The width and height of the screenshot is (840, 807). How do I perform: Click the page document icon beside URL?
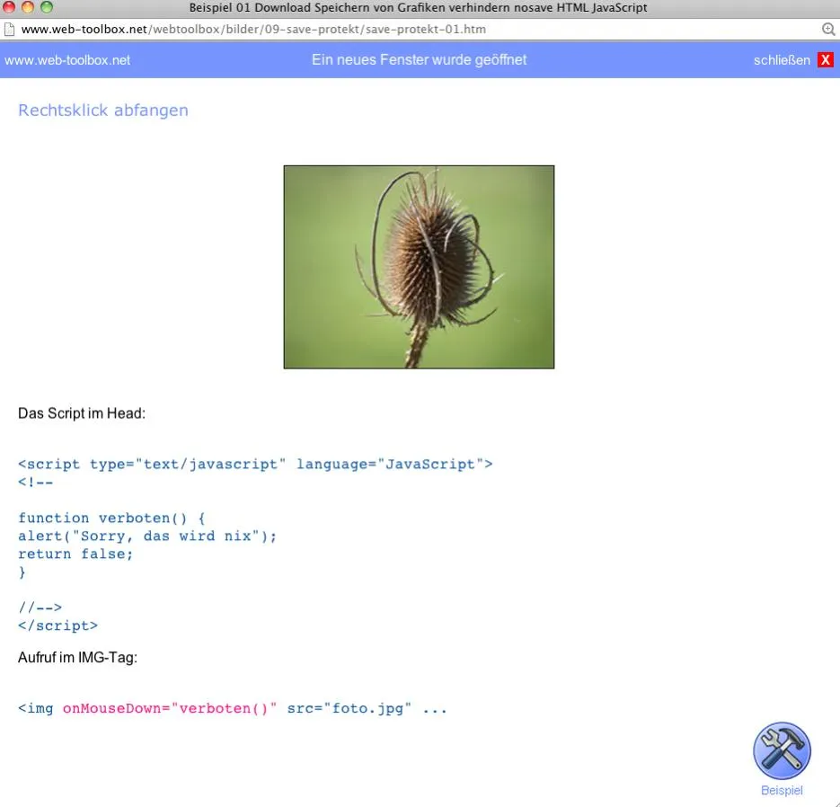tap(9, 29)
